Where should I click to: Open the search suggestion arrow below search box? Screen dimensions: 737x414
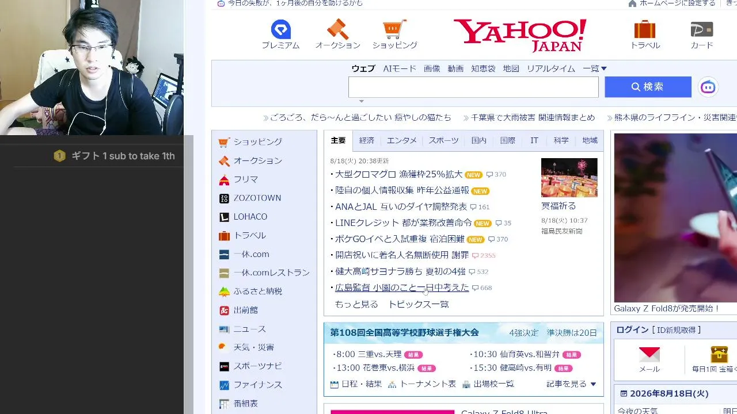362,101
